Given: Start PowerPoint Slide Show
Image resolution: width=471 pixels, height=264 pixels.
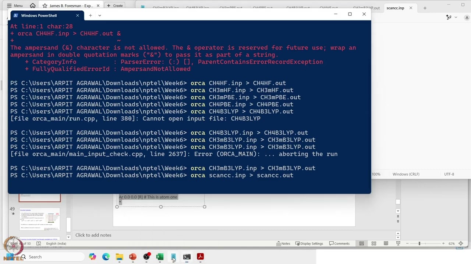Looking at the screenshot, I should 398,243.
